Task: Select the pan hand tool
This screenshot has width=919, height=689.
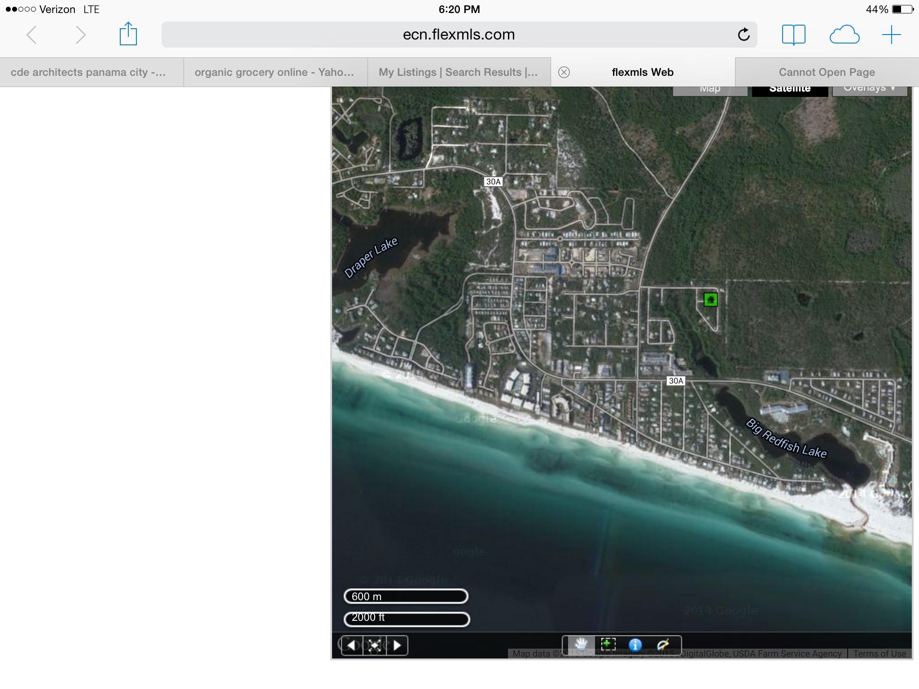Action: [x=581, y=645]
